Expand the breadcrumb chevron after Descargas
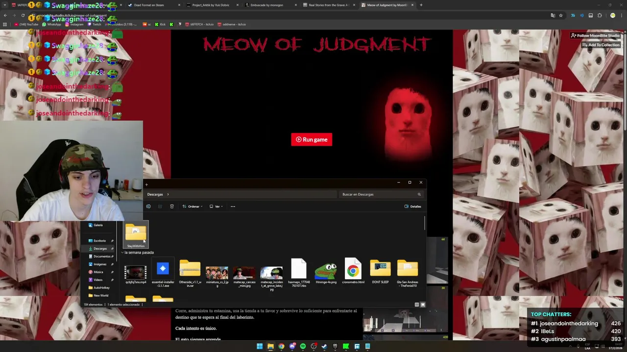The height and width of the screenshot is (352, 627). tap(168, 195)
